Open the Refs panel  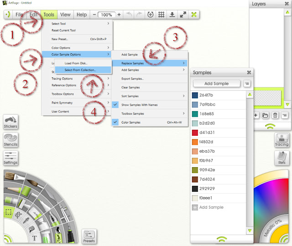(282, 158)
